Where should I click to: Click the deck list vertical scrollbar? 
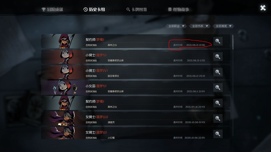pyautogui.click(x=233, y=42)
